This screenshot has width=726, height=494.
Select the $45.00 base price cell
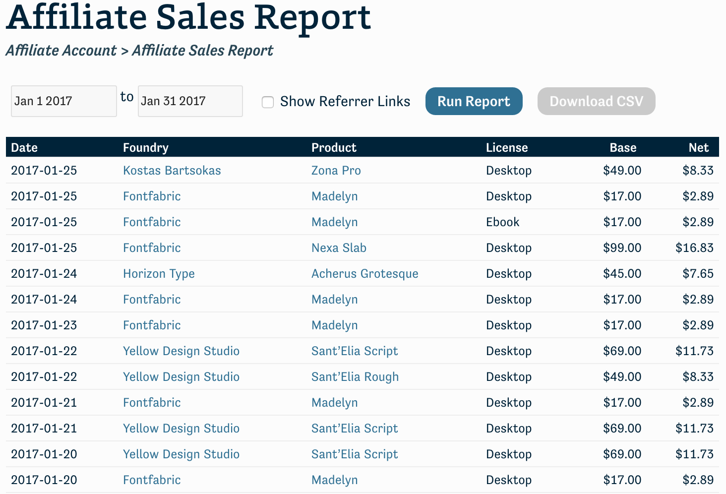click(x=622, y=274)
